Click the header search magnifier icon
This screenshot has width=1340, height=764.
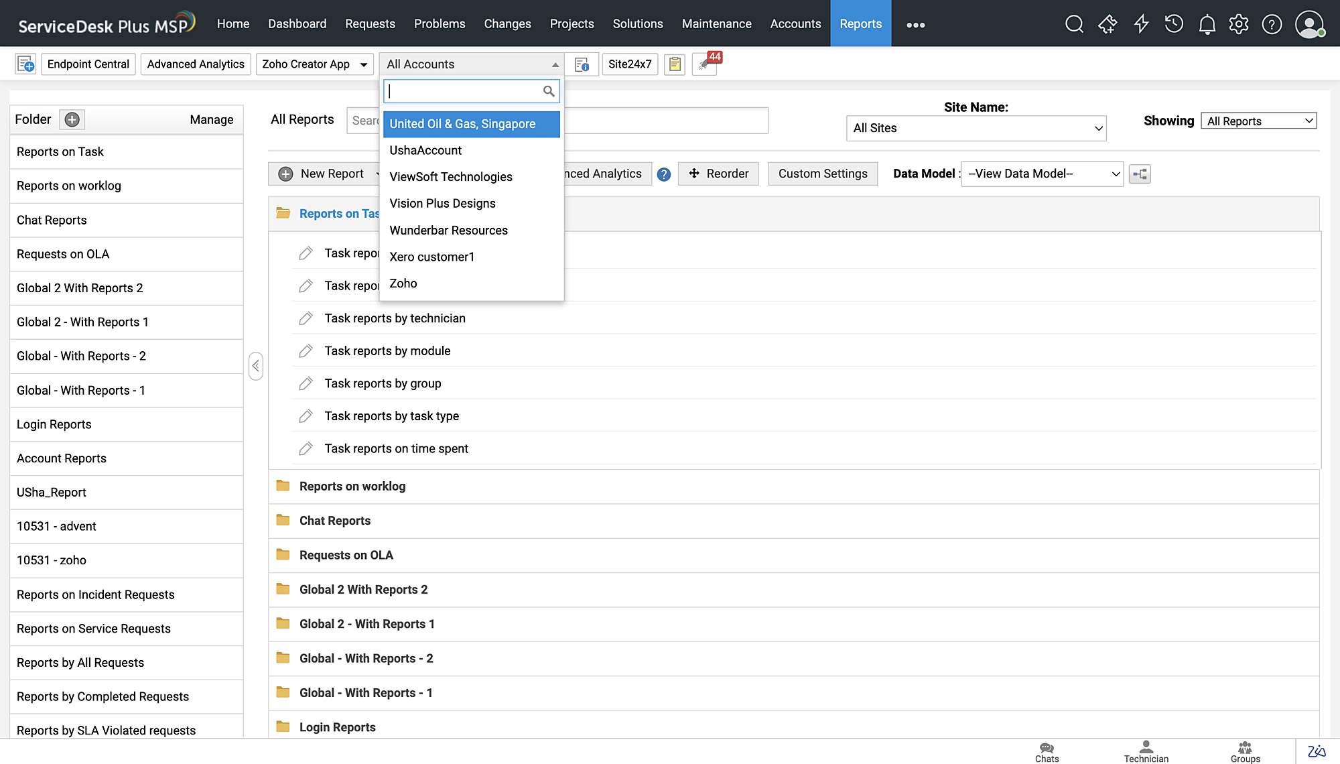[x=1074, y=25]
